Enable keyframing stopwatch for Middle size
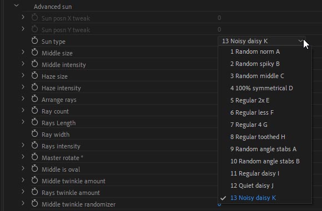The width and height of the screenshot is (322, 211). [x=35, y=53]
